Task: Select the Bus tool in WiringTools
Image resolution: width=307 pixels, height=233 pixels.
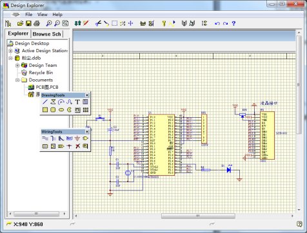Action: click(x=53, y=138)
